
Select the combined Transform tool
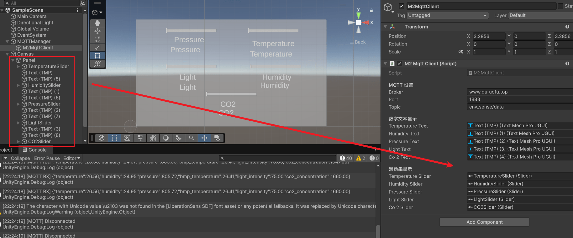coord(97,64)
